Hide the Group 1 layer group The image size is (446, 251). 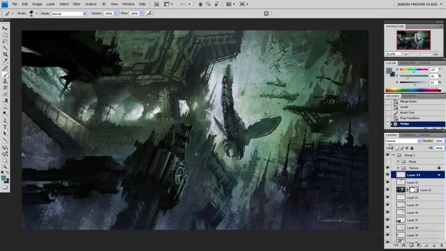tap(388, 155)
